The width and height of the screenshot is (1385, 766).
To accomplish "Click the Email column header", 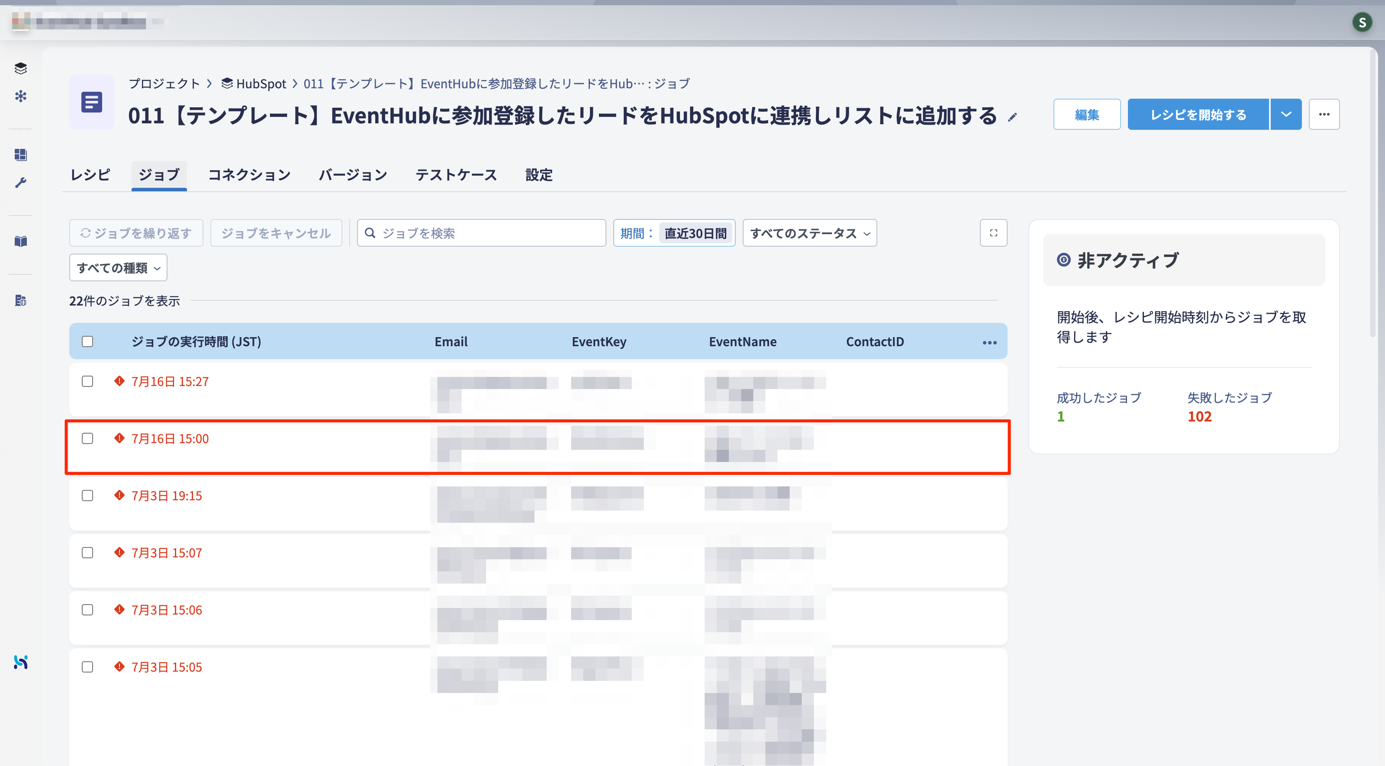I will click(x=451, y=341).
